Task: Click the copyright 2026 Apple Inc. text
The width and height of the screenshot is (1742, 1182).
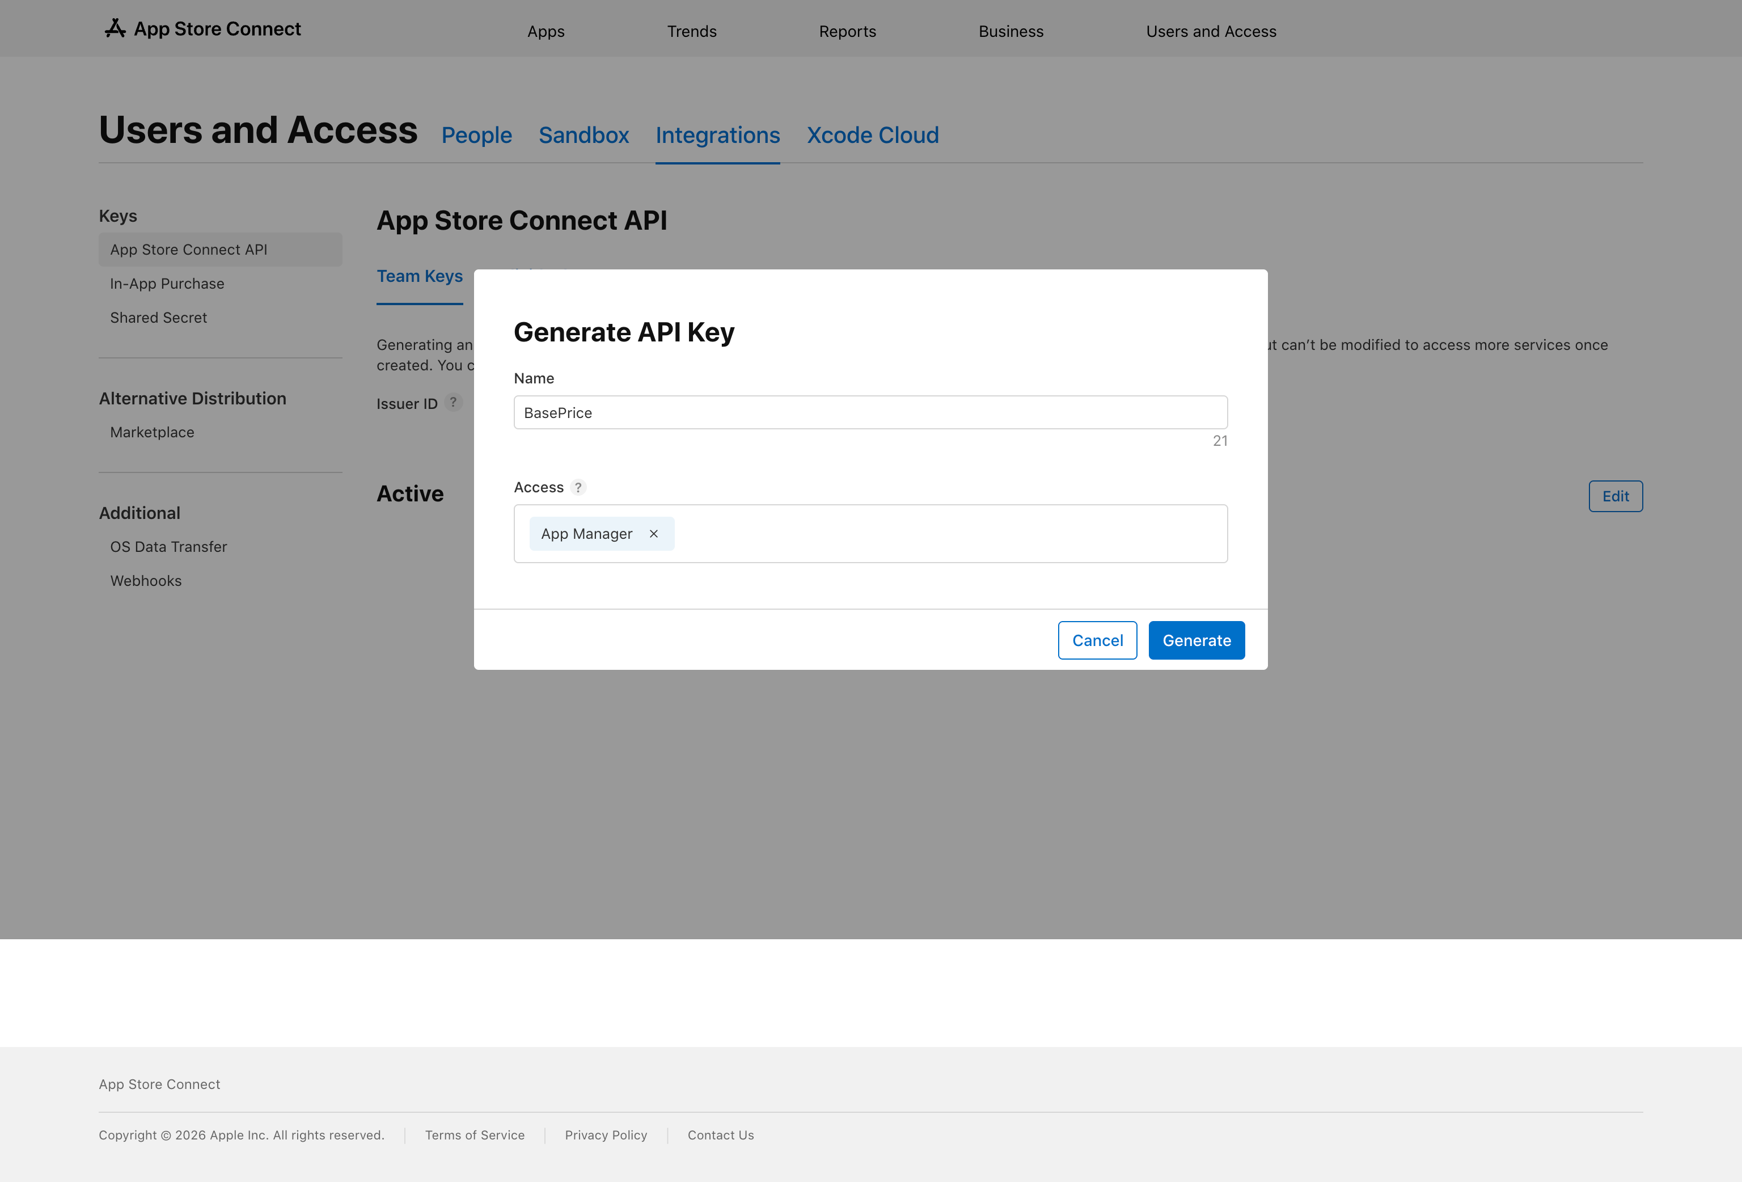Action: [x=242, y=1135]
